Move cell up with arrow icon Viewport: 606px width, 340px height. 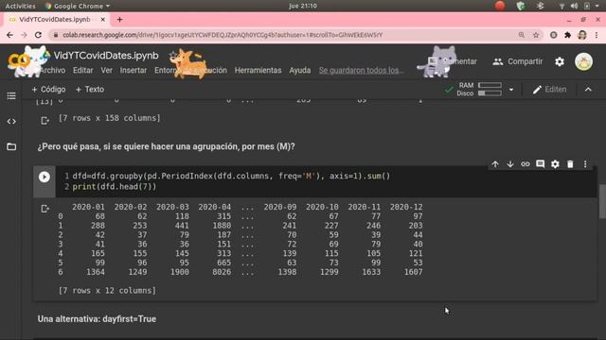click(495, 164)
